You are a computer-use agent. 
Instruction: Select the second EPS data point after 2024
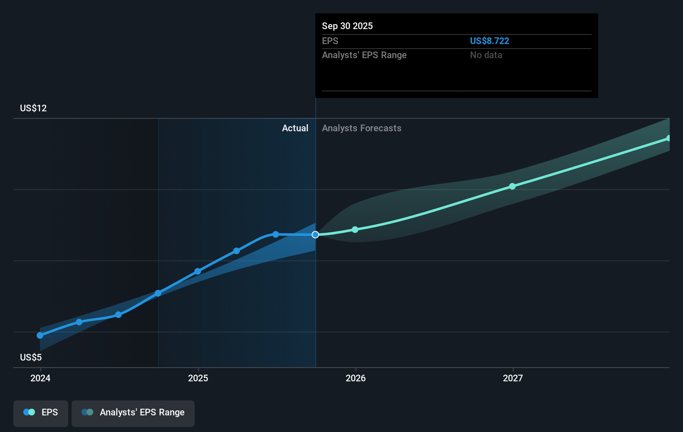[x=79, y=322]
